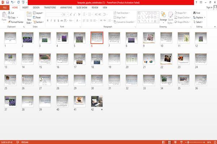Open Shape Fill dropdown
Image resolution: width=217 pixels, height=144 pixels.
[180, 13]
